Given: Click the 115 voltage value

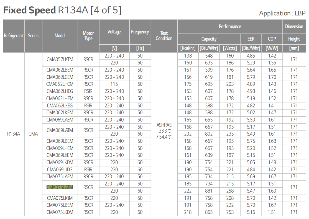Looking at the screenshot, I should [114, 84].
